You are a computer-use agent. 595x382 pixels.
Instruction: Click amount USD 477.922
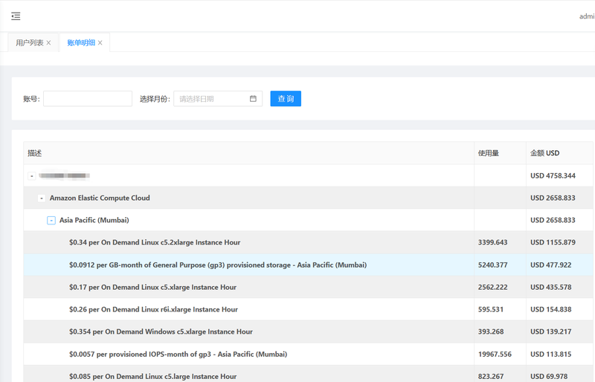pos(550,265)
